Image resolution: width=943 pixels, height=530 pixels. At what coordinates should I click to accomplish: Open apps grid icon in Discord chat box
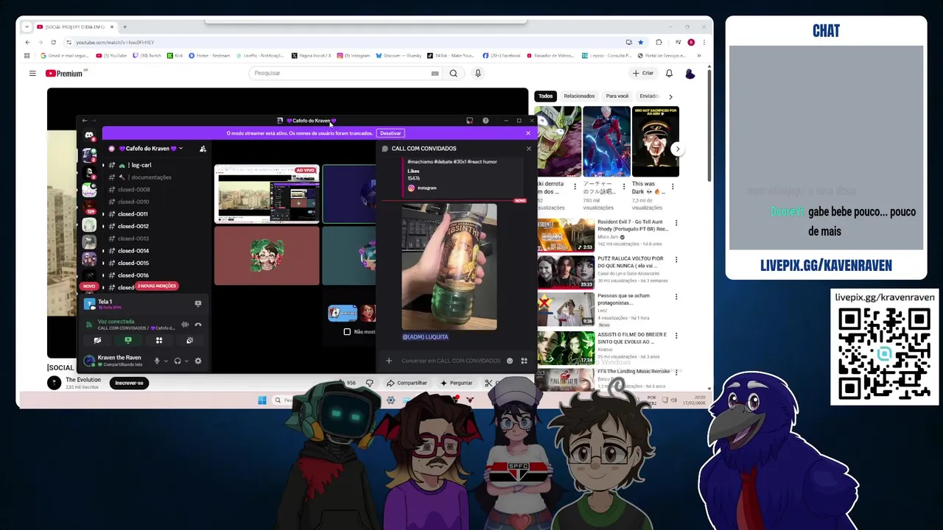coord(524,361)
